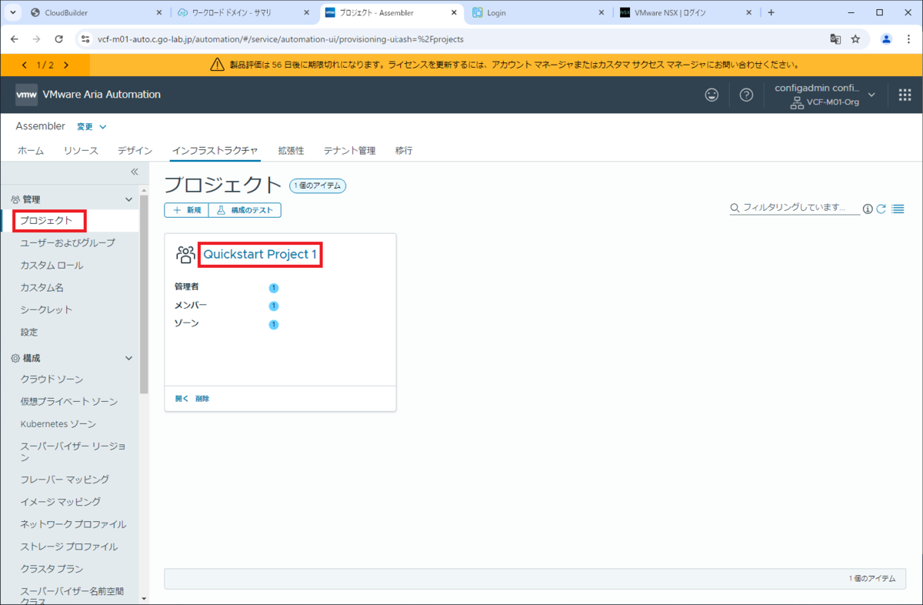Click the VMware Aria Automation logo
Viewport: 923px width, 605px height.
click(x=27, y=95)
